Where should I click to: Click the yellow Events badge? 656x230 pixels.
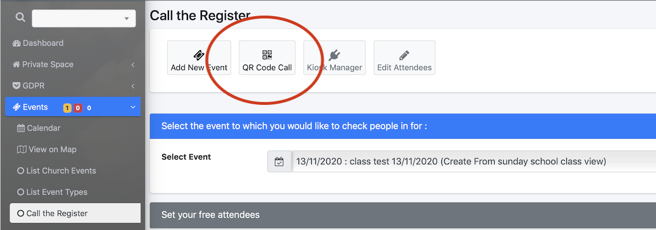[x=67, y=108]
